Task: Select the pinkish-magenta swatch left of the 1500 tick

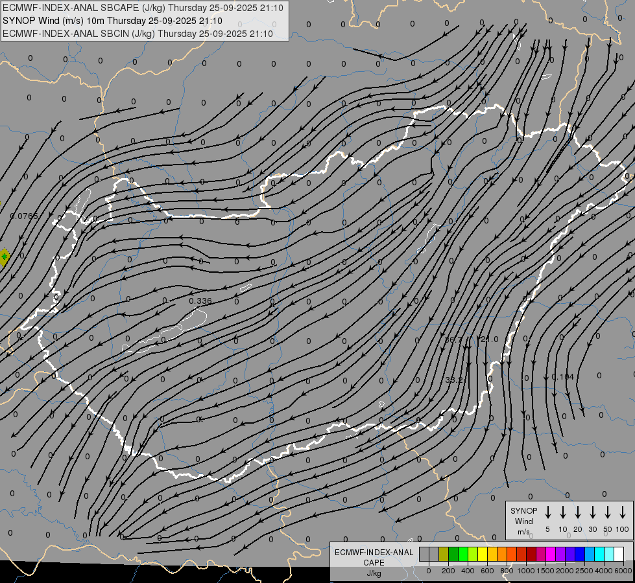Action: coord(541,554)
